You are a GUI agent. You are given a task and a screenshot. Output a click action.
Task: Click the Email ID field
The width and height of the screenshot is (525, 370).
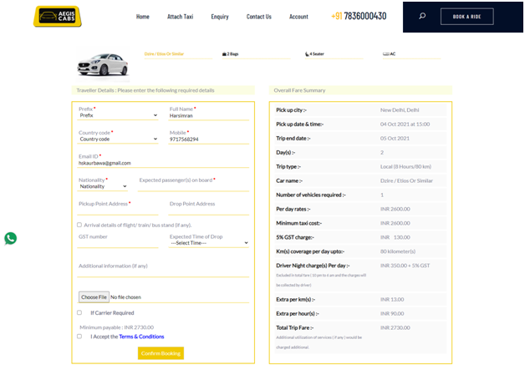(163, 163)
